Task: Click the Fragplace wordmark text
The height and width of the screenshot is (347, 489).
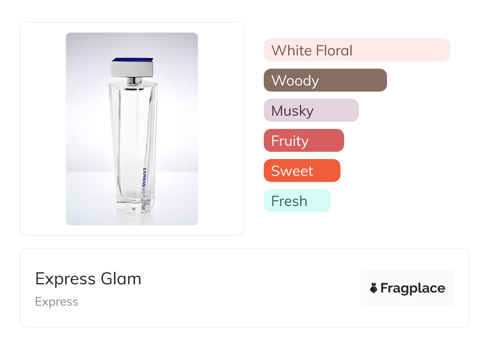Action: [413, 288]
